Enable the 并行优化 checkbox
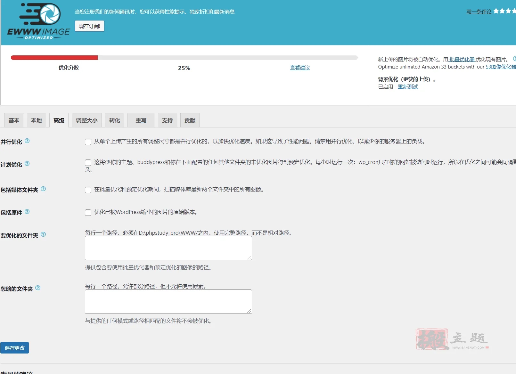The width and height of the screenshot is (516, 374). [x=88, y=142]
